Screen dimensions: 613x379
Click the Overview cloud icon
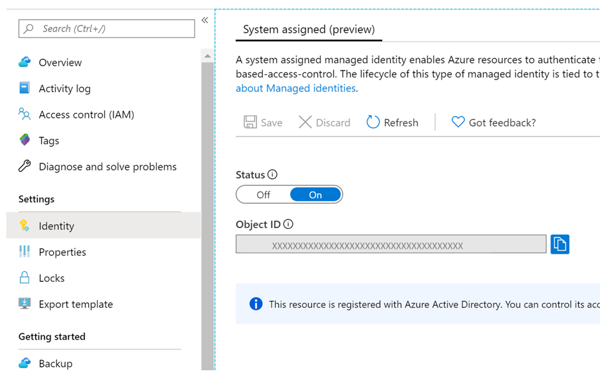click(25, 62)
